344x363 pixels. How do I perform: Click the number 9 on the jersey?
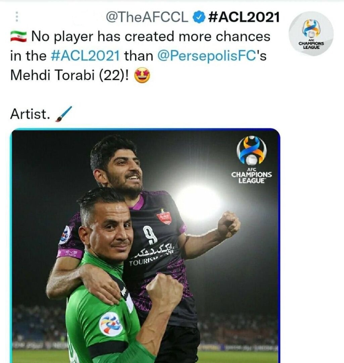click(150, 235)
